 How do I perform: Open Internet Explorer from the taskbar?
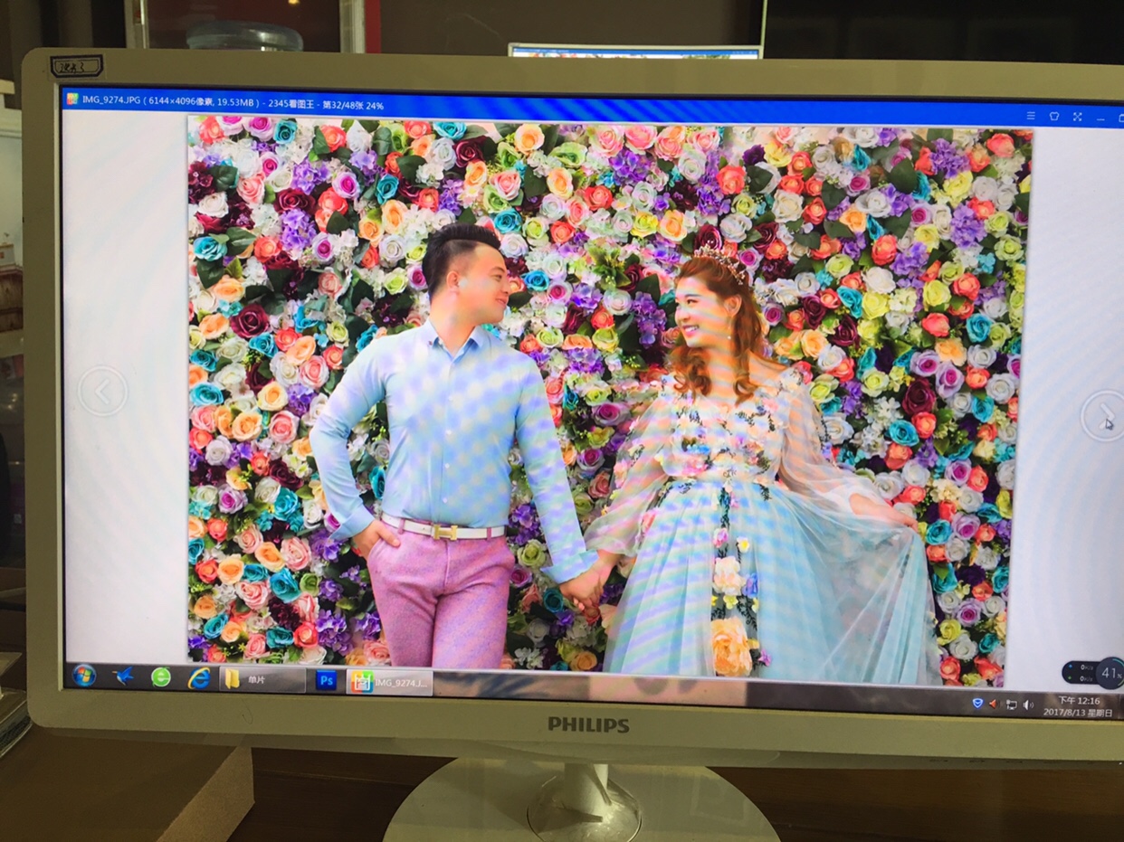coord(199,677)
